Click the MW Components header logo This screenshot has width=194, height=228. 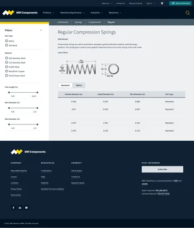click(20, 12)
